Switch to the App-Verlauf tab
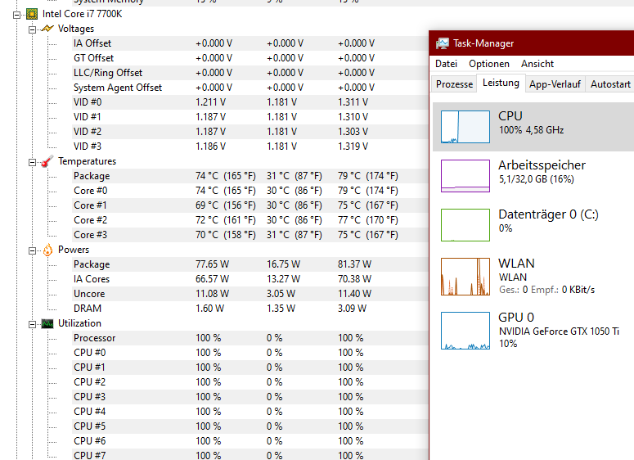This screenshot has height=460, width=634. [555, 84]
